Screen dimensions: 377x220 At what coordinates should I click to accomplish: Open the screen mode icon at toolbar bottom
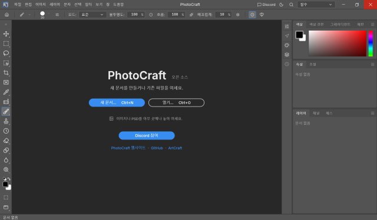pos(6,207)
